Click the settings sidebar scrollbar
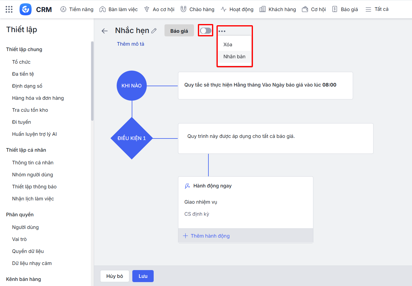 92,81
